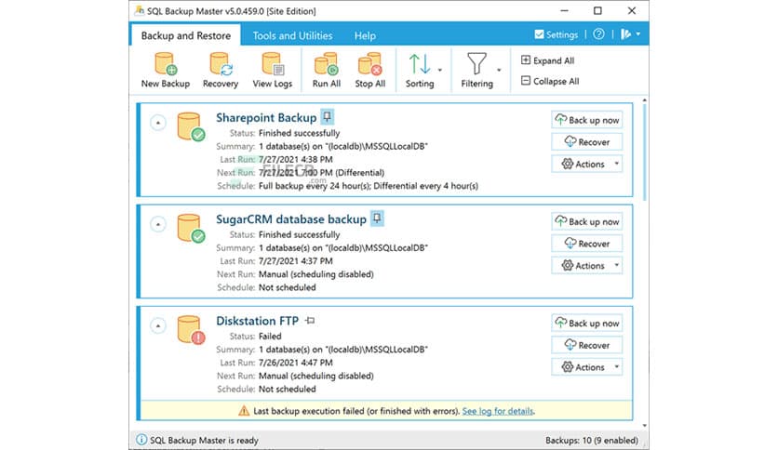Open the help question mark icon
Screen dimensions: 778x450
click(x=599, y=34)
